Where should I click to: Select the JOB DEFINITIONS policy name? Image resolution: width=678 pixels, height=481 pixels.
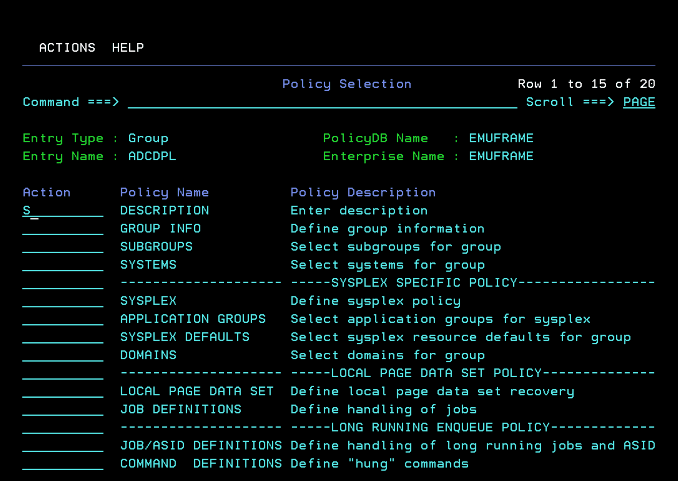[x=181, y=410]
